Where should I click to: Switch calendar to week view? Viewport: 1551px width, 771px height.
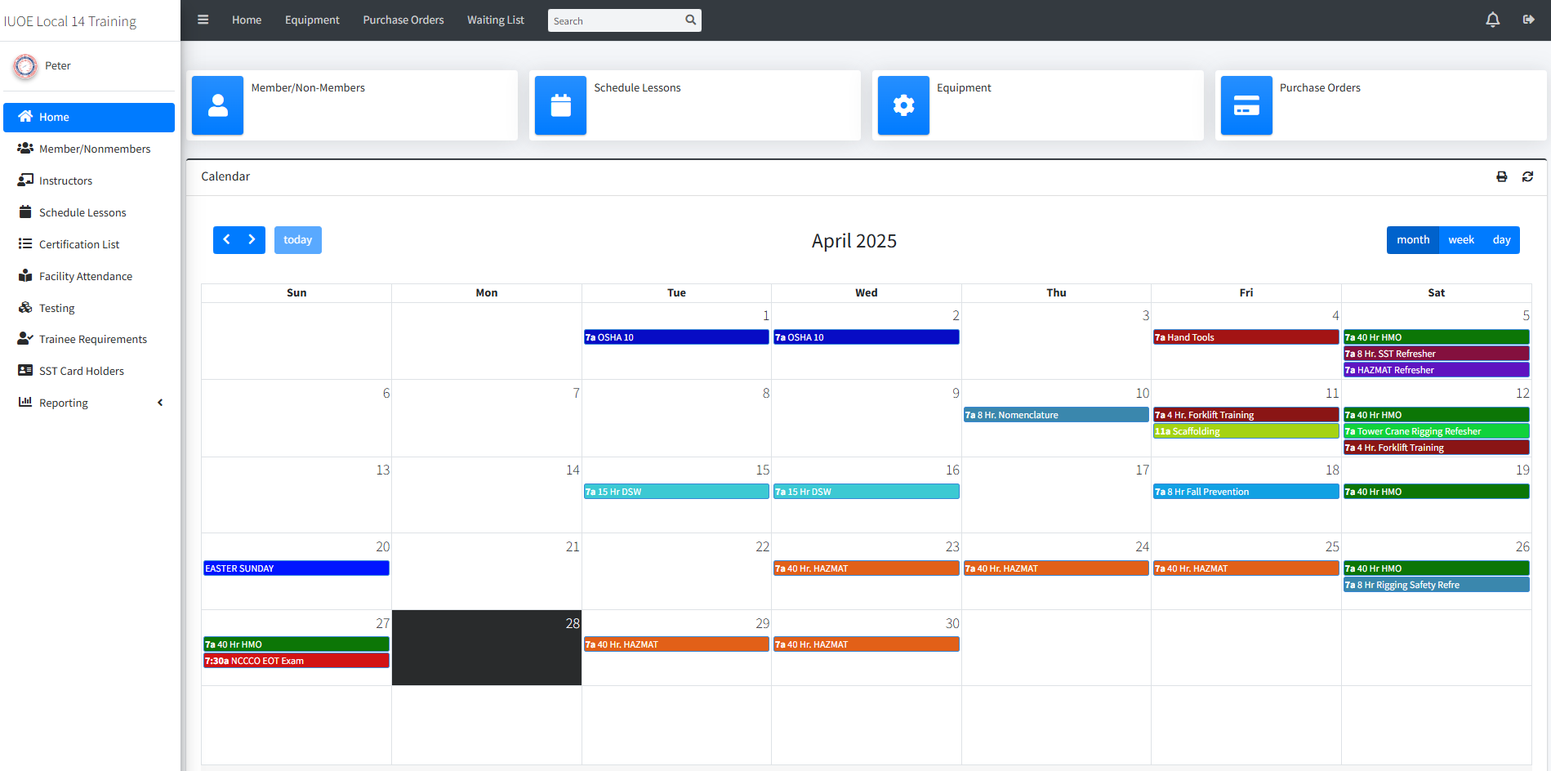tap(1460, 240)
